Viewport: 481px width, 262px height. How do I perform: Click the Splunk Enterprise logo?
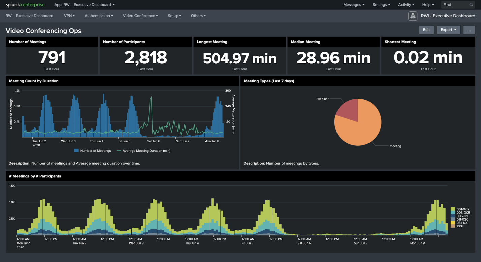[x=25, y=5]
